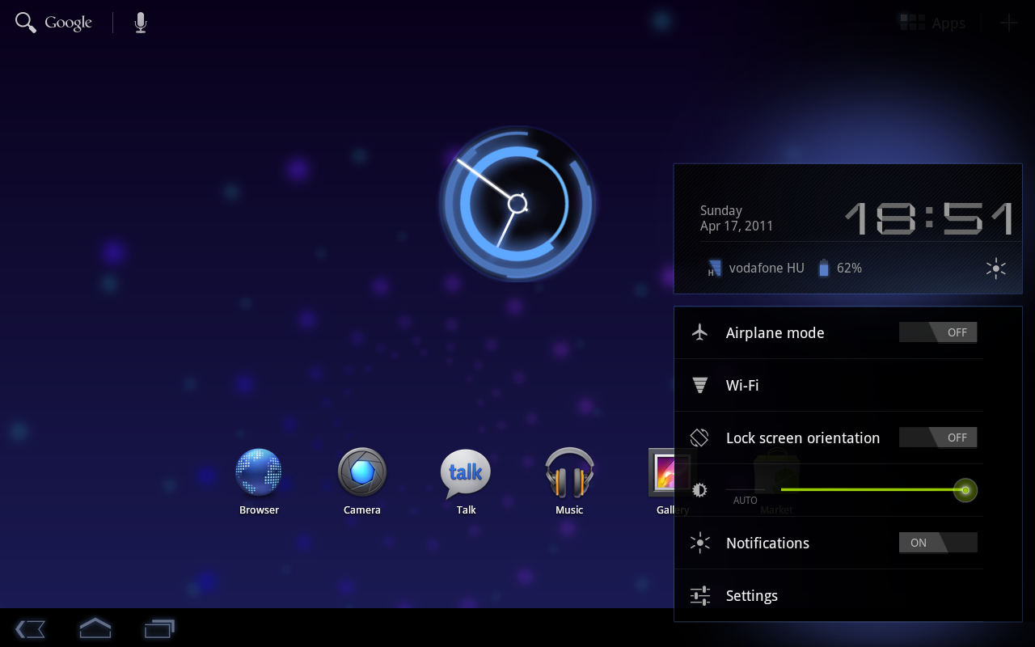The image size is (1035, 647).
Task: Tap the plus icon to customize home
Action: pyautogui.click(x=1008, y=23)
